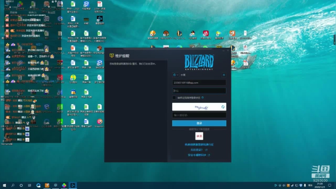This screenshot has width=336, height=189.
Task: Open login settings gear beside region selector
Action: coord(224,75)
